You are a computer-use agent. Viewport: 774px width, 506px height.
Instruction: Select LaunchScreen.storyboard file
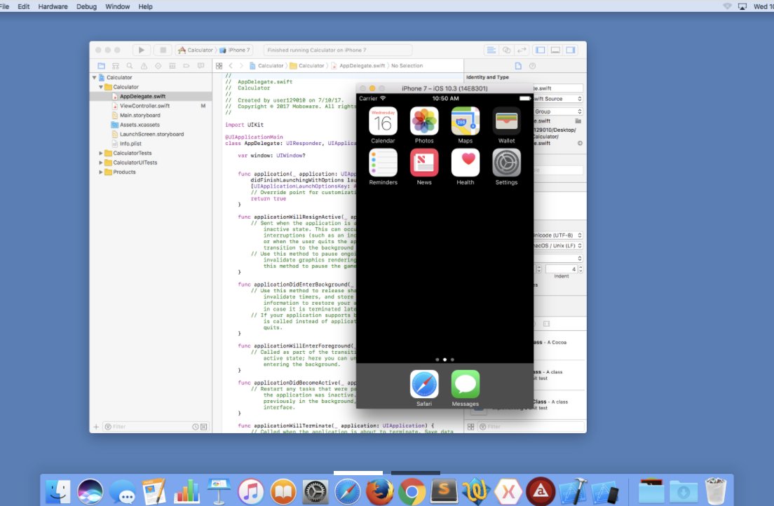[x=151, y=134]
